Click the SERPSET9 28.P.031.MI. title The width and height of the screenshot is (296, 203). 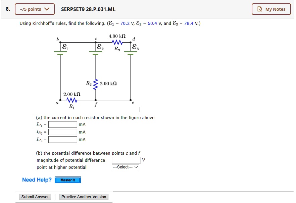(x=88, y=9)
